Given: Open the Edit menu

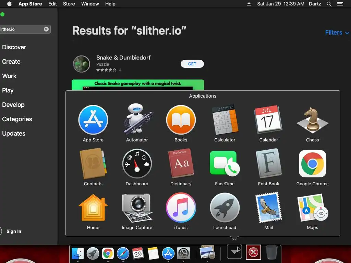Looking at the screenshot, I should coord(52,4).
